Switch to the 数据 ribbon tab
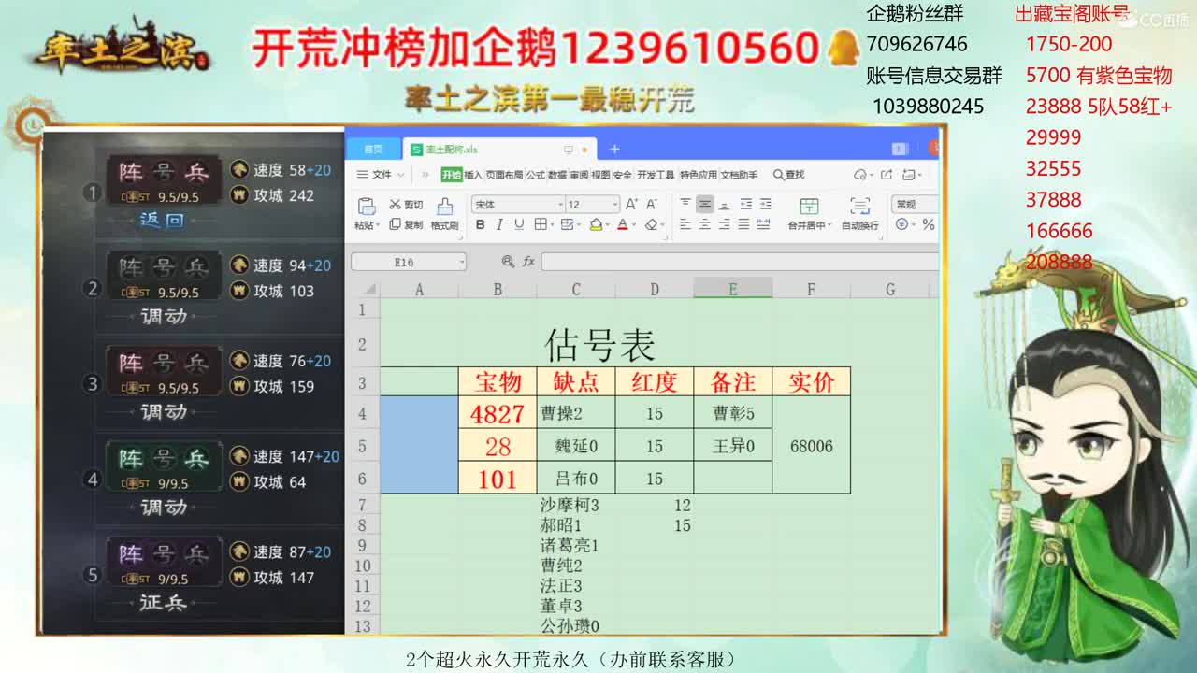The width and height of the screenshot is (1197, 673). tap(557, 175)
